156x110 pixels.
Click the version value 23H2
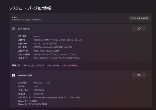36,87
